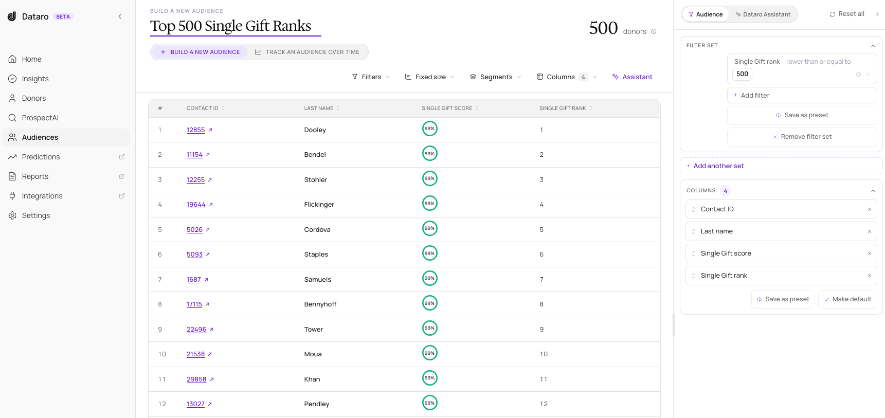Screen dimensions: 885x418
Task: Remove the Single Gift rank column
Action: (870, 276)
